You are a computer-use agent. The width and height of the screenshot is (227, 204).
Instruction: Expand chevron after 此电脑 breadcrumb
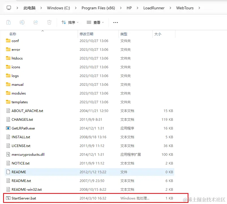(41, 8)
